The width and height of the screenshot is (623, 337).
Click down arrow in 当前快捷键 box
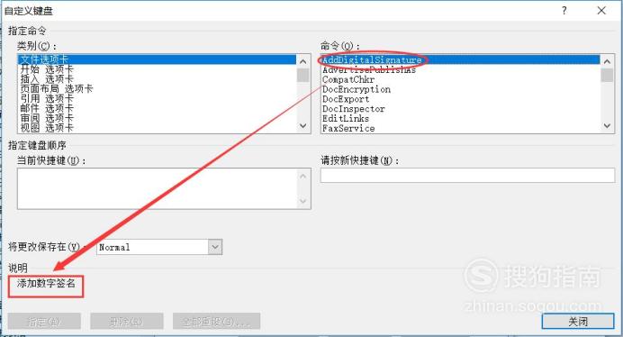(x=303, y=201)
